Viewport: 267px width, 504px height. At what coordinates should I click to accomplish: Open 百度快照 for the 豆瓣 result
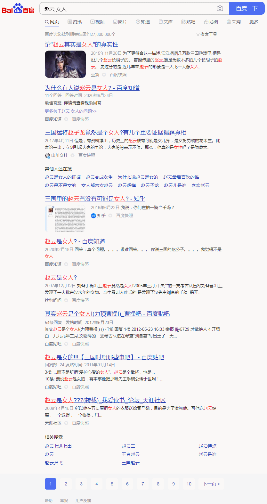click(x=118, y=75)
